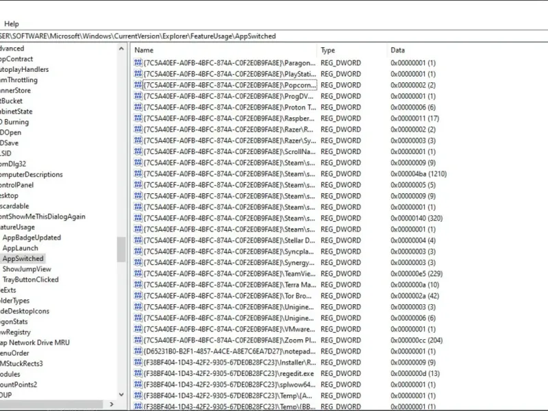Click data cell 0x000000e5 (229)
Viewport: 548px width, 411px height.
pos(416,273)
